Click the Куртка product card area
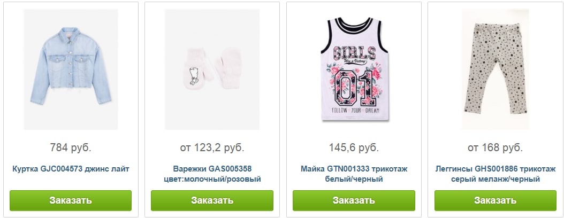 pyautogui.click(x=71, y=110)
